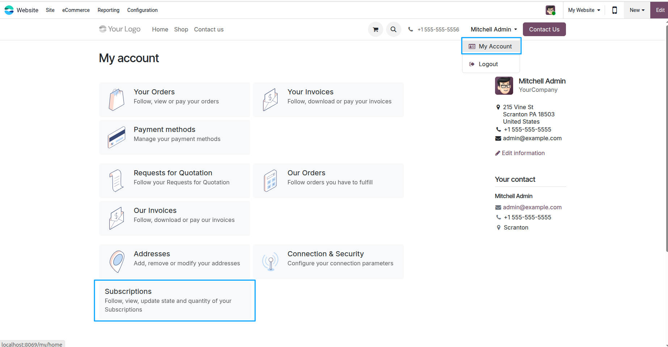Open the Our Invoices card
This screenshot has height=347, width=668.
pyautogui.click(x=174, y=218)
